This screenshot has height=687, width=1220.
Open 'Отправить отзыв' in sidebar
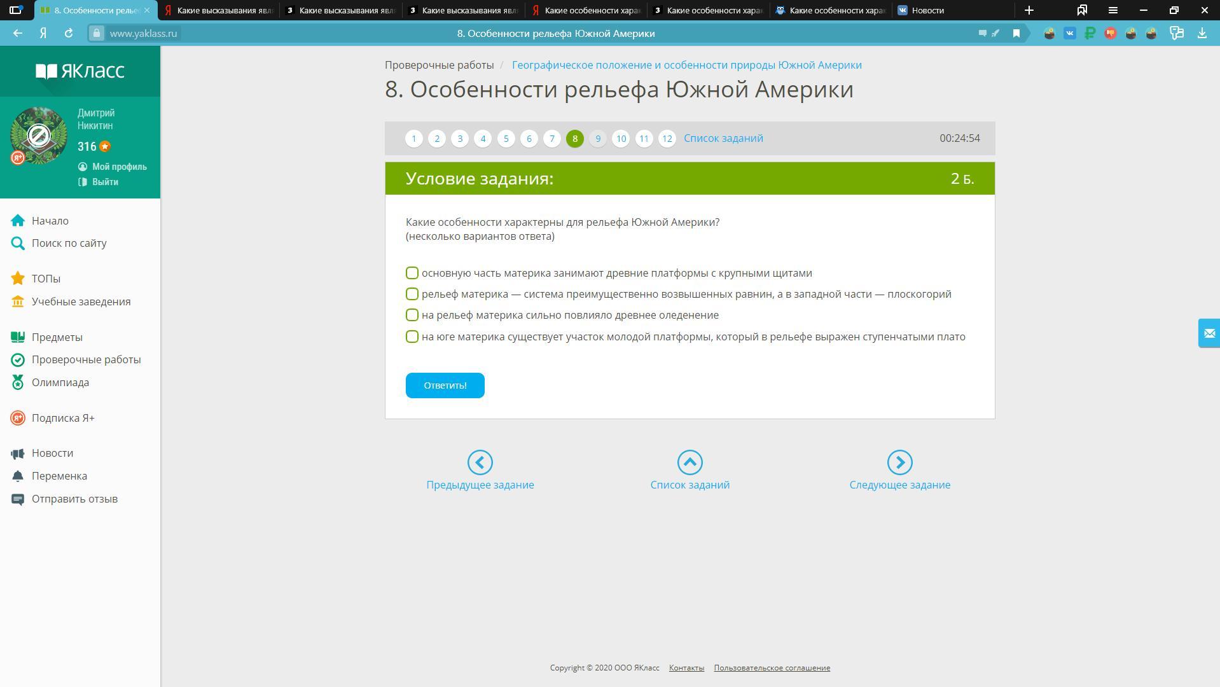click(x=64, y=499)
